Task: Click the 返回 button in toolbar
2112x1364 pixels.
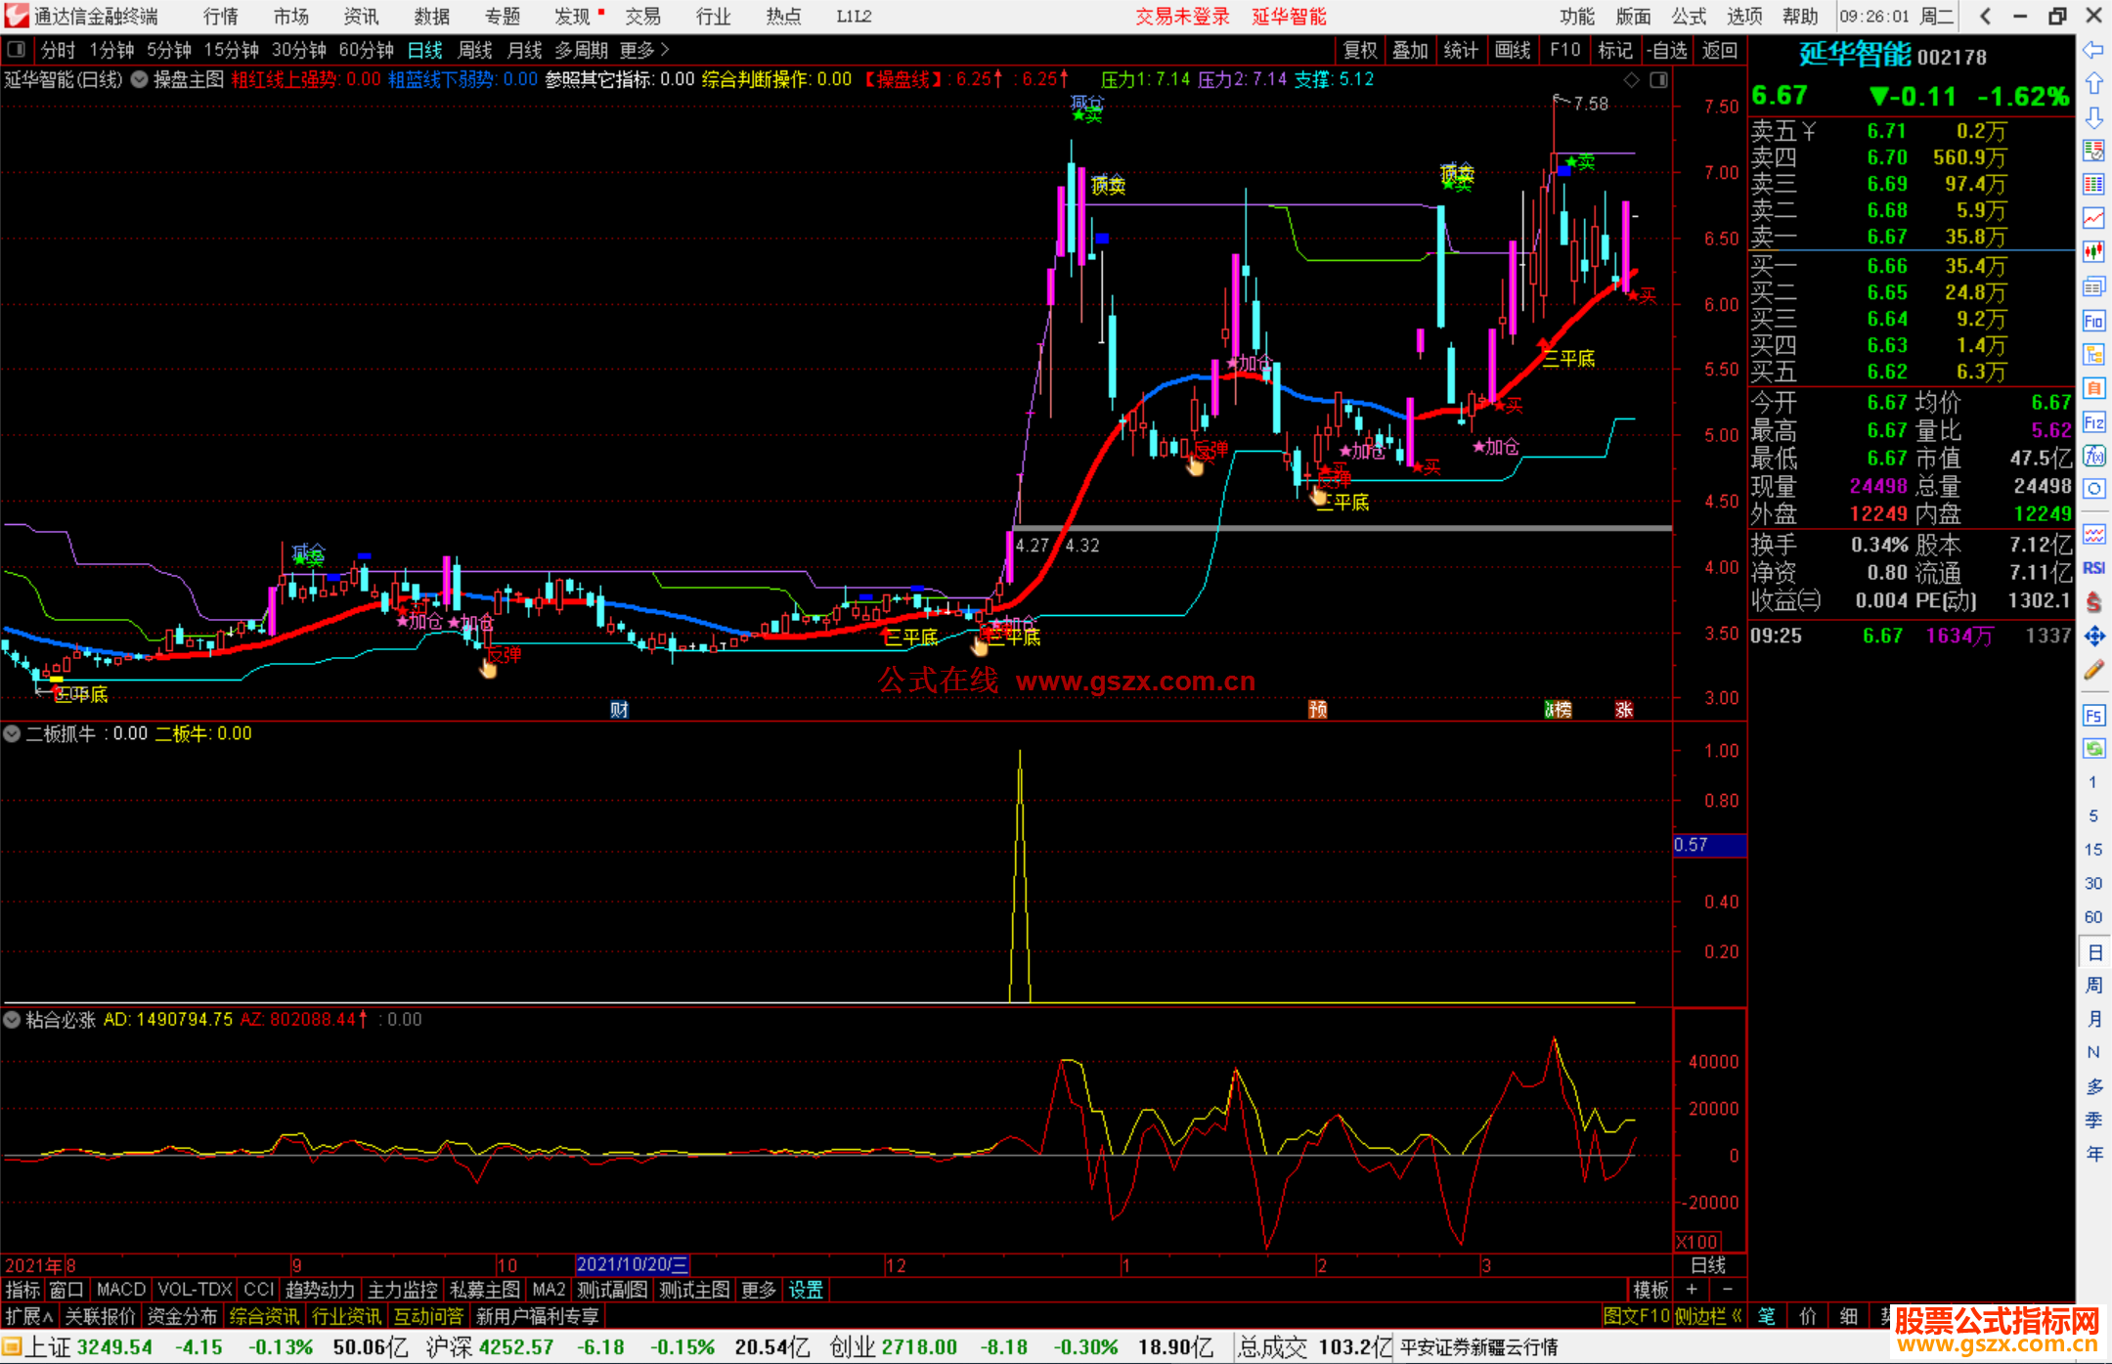Action: [1719, 50]
